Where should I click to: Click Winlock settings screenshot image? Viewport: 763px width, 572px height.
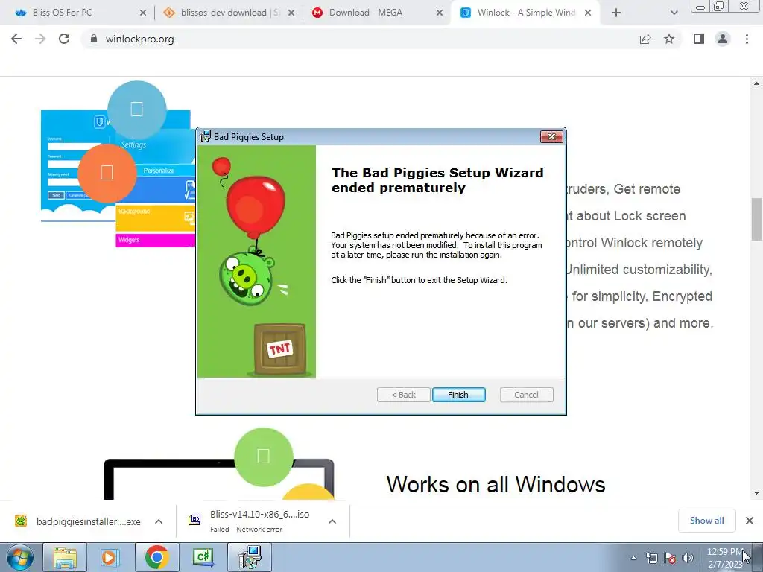118,179
